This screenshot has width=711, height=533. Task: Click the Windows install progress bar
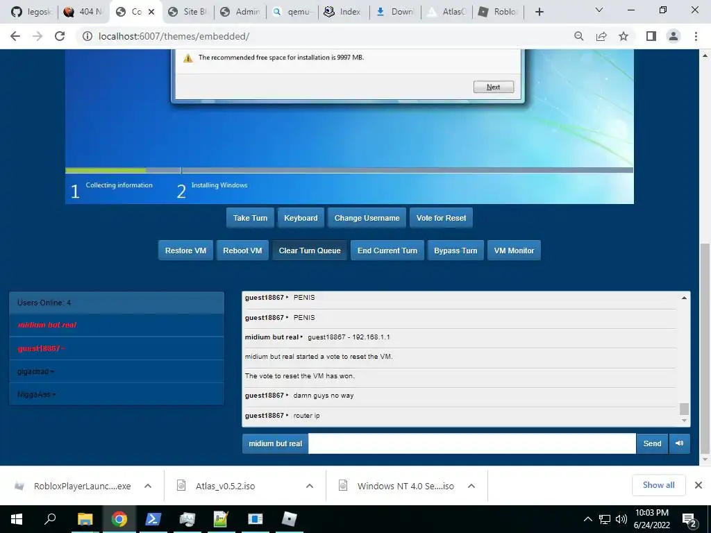coord(349,171)
